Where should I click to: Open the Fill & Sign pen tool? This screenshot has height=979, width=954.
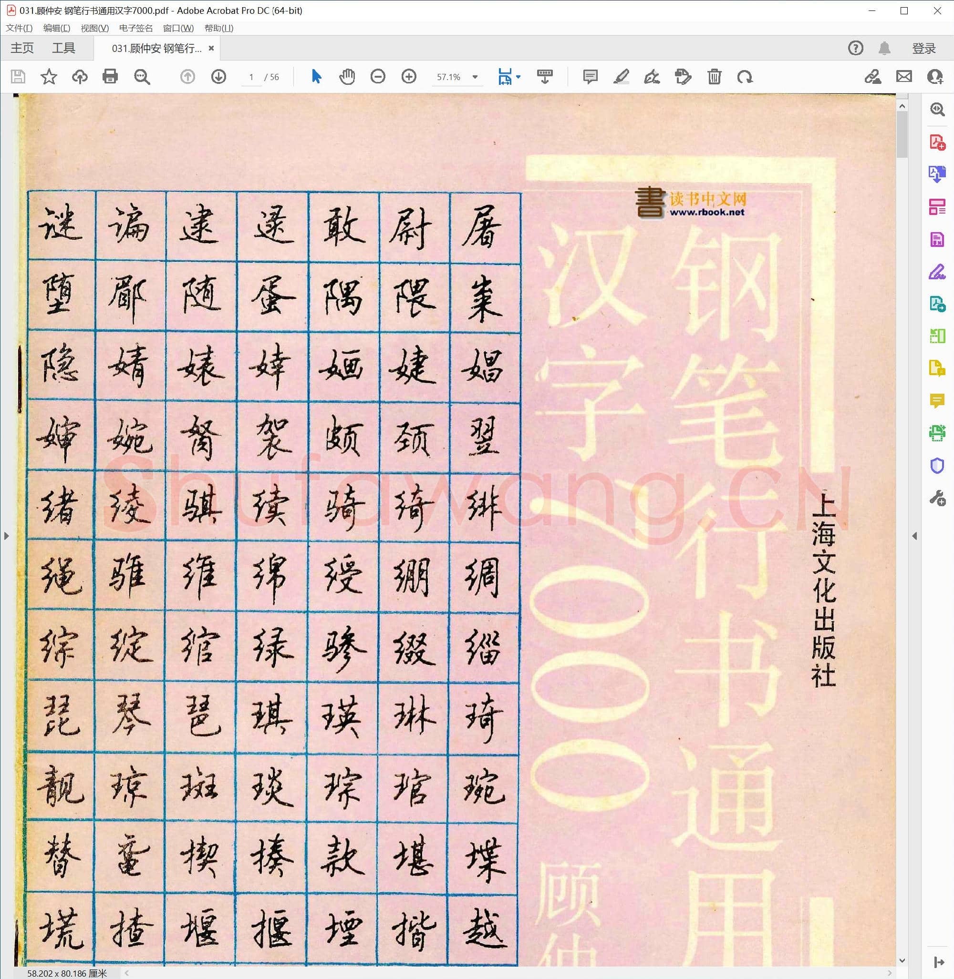click(652, 77)
